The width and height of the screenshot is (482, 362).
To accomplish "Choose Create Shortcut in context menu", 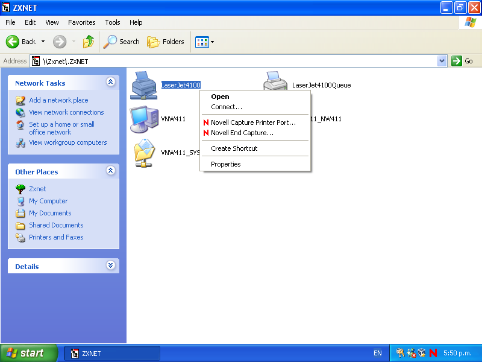I will (255, 148).
